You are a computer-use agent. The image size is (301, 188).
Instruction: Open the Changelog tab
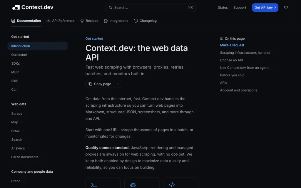click(145, 21)
